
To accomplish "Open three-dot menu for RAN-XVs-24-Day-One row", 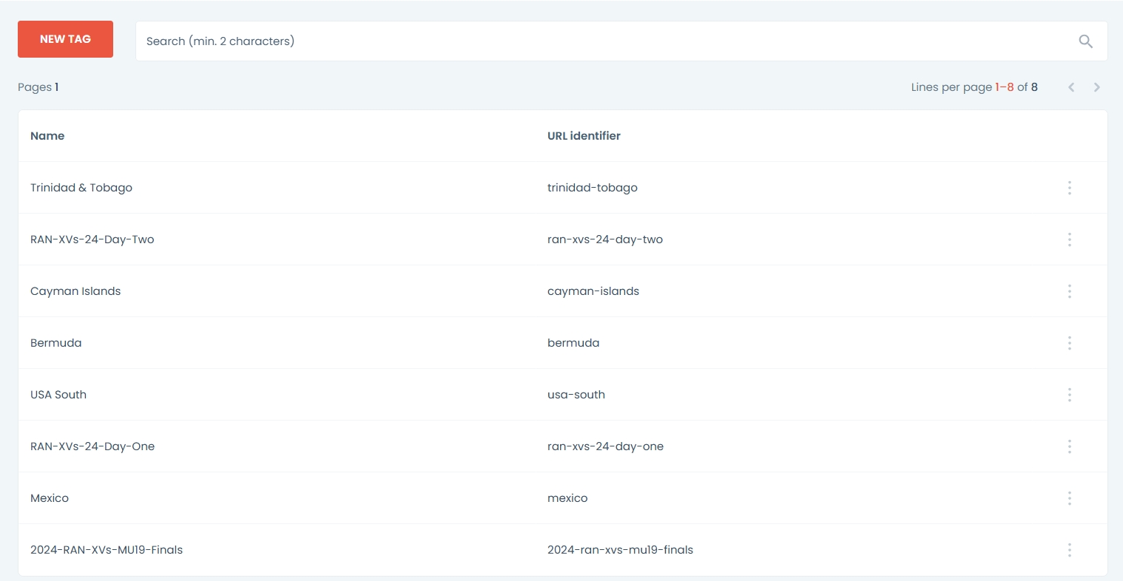I will click(x=1069, y=446).
